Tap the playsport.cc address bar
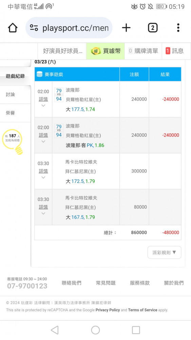Image resolution: width=191 pixels, height=340 pixels. click(x=69, y=28)
